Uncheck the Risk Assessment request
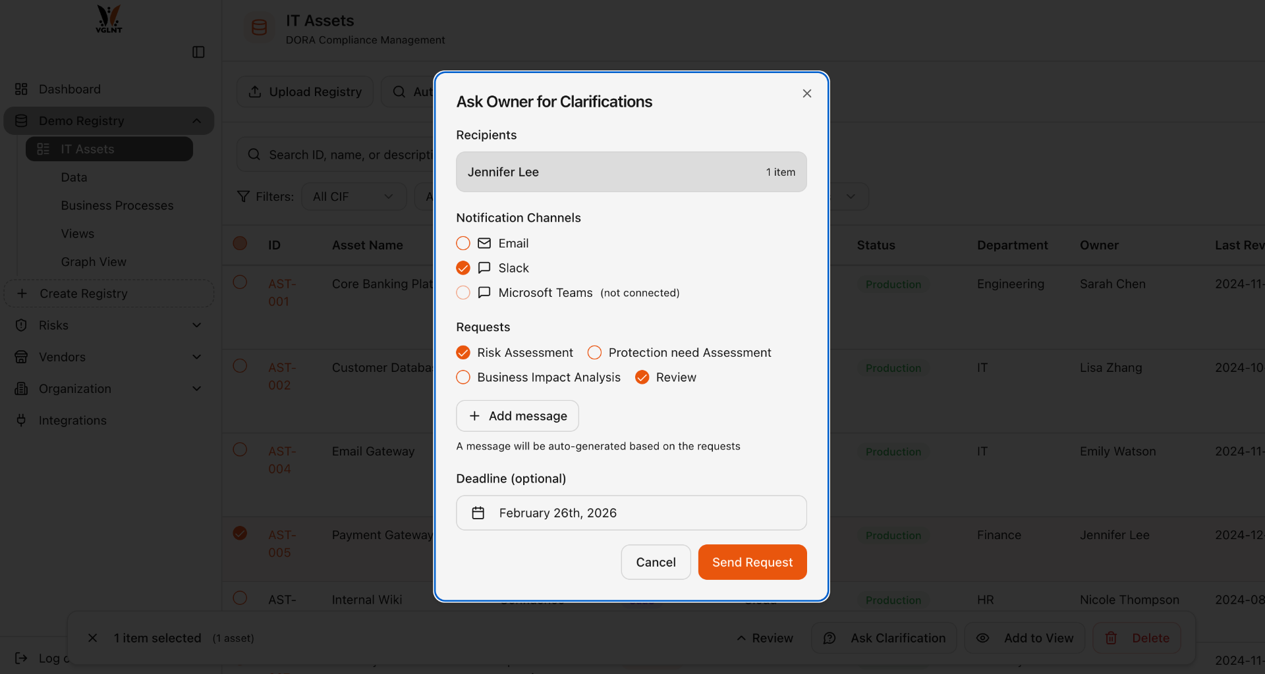Screen dimensions: 1265x674 463,352
